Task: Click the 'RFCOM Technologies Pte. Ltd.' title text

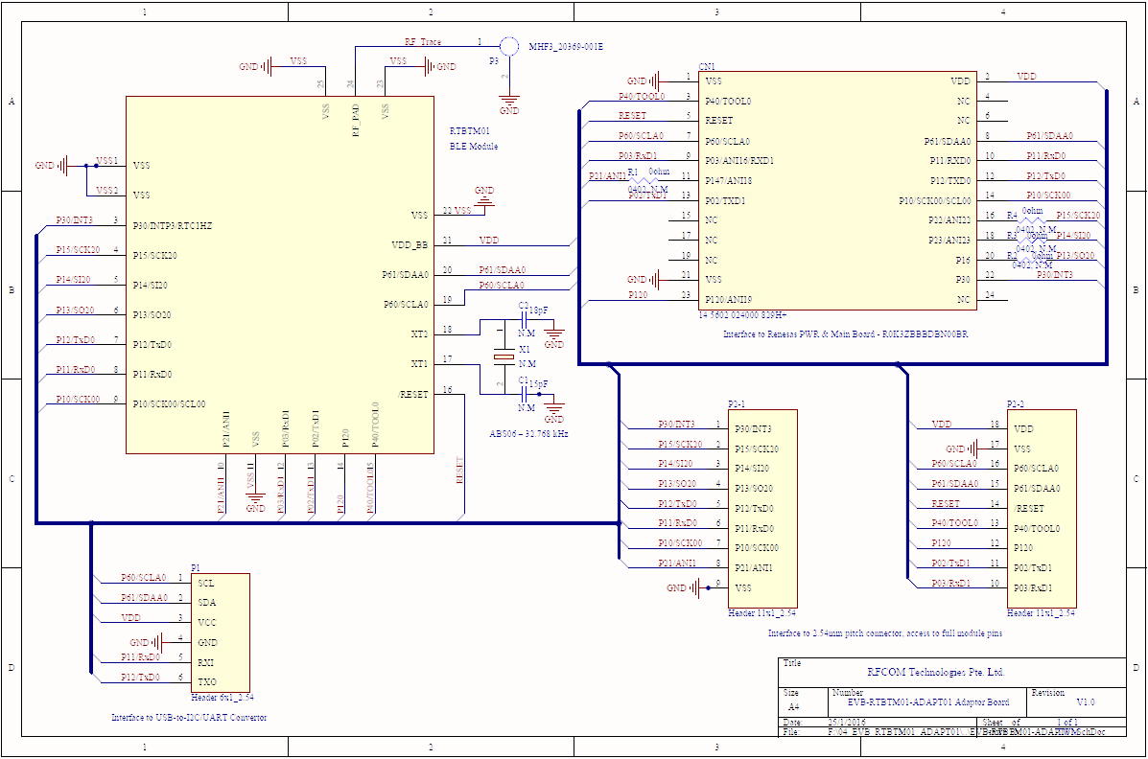Action: click(x=936, y=672)
